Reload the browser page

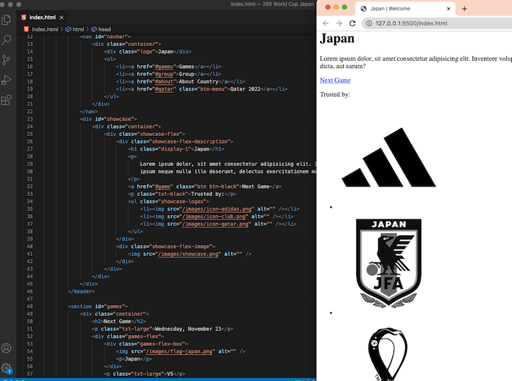[x=353, y=23]
